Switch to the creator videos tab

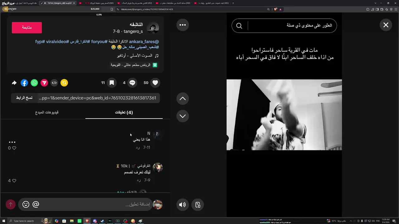coord(47,112)
